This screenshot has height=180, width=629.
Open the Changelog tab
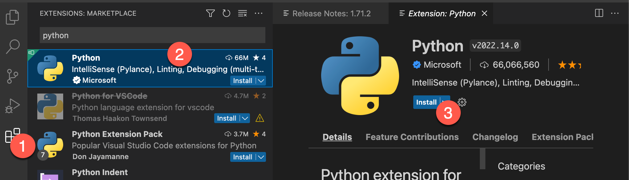495,137
